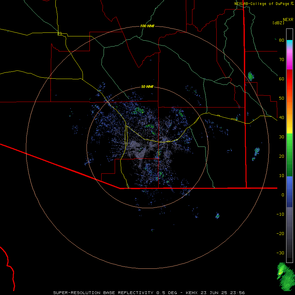The image size is (295, 295).
Task: Click the 60 dBZ scale value
Action: tap(282, 79)
